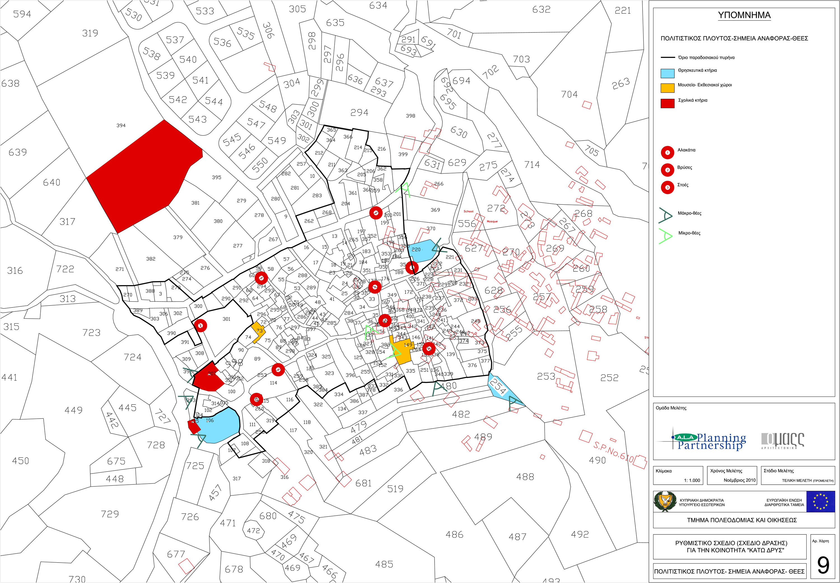Select the blue Θρησκευτικά κτήρια legend swatch

pos(667,73)
